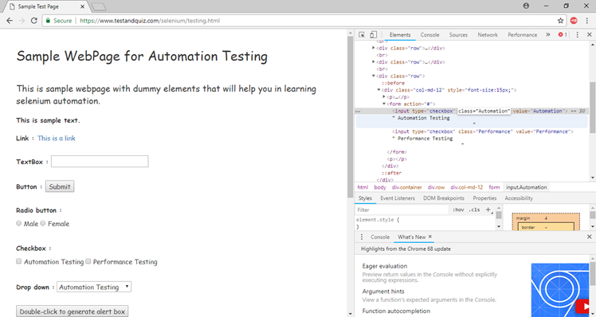Open the DevTools three-dot customize menu
596x317 pixels.
click(x=578, y=34)
